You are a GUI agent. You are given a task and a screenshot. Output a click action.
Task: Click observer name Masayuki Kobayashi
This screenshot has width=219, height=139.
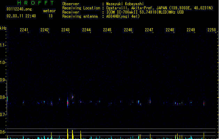coord(125,4)
